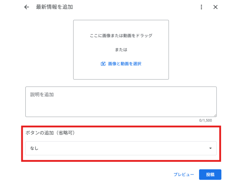Click the camera add-photo icon
This screenshot has width=242, height=181.
[103, 64]
